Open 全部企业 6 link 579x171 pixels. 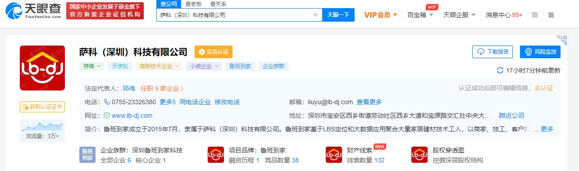tap(116, 160)
